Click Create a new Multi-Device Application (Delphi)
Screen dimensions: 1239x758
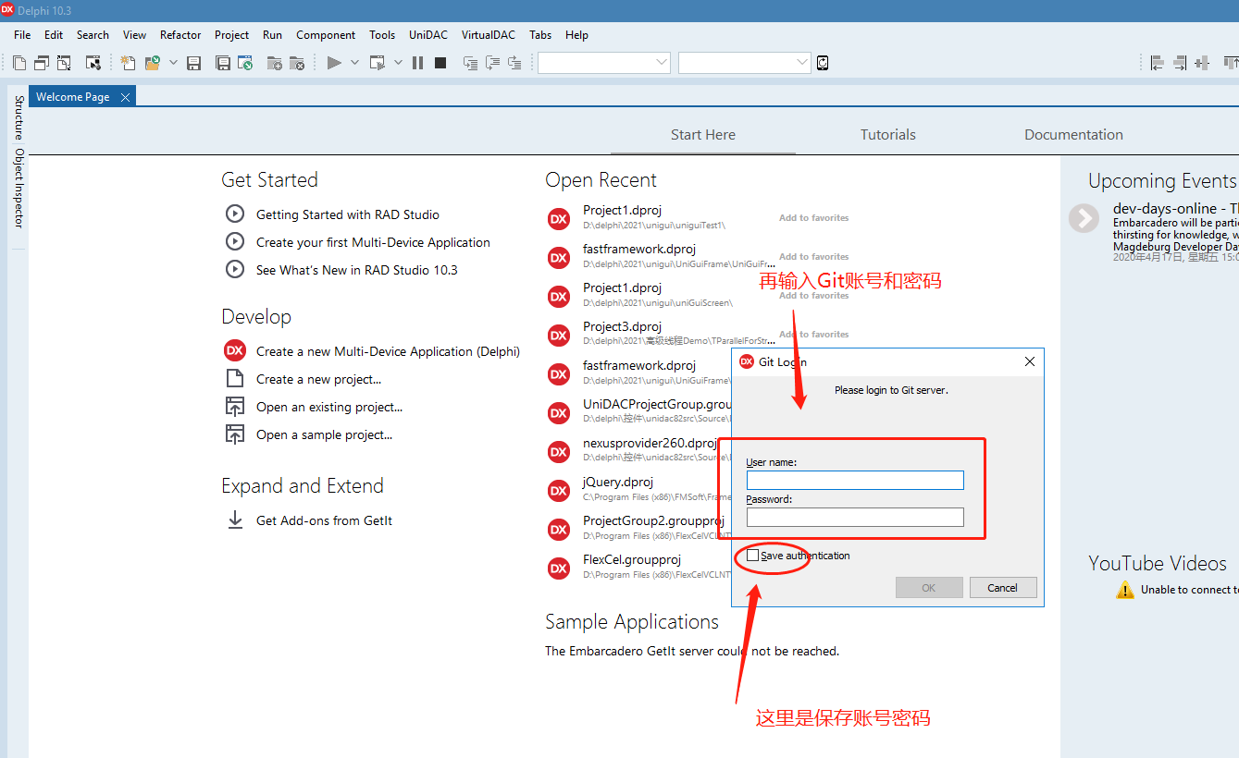click(x=388, y=351)
